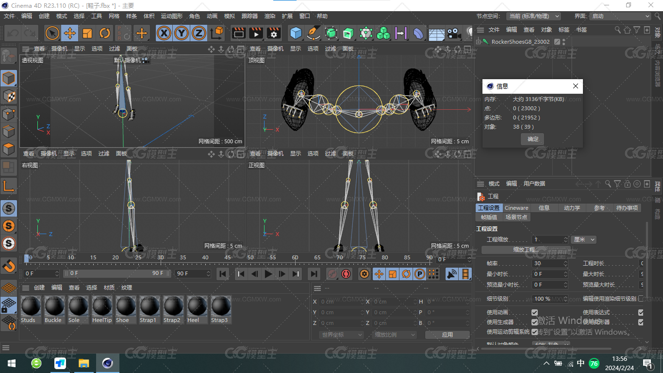Toggle the snap magnet icon

point(9,266)
